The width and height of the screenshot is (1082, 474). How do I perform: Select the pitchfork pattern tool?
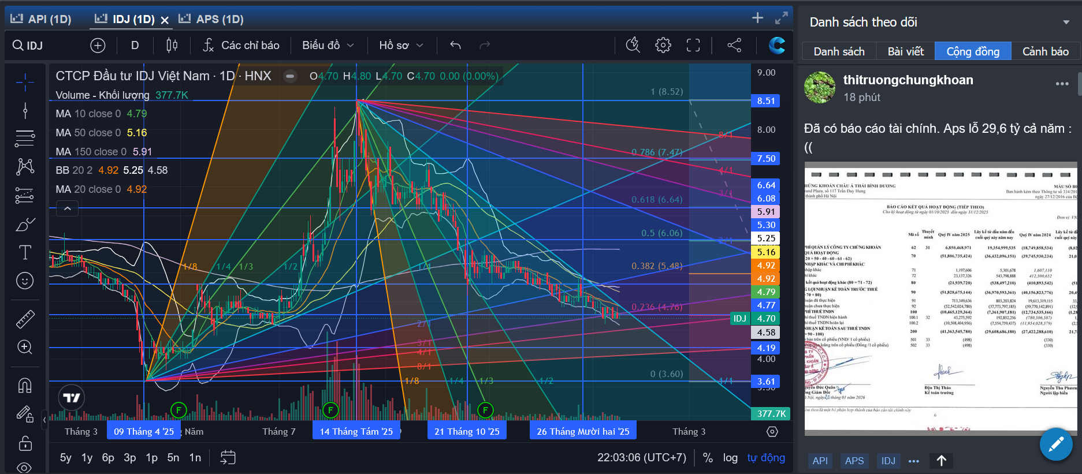[x=25, y=167]
